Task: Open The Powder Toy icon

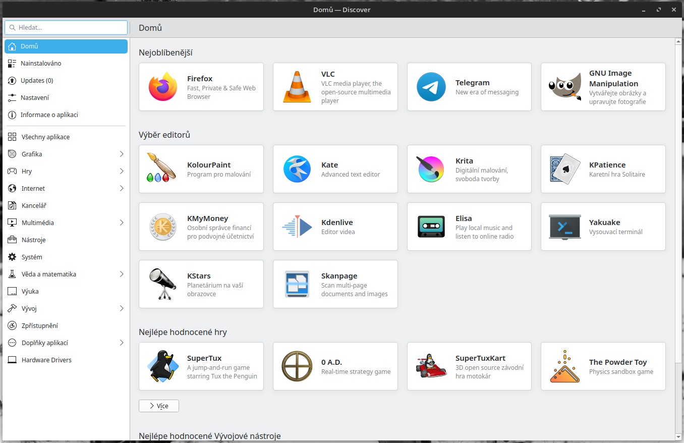Action: [565, 366]
